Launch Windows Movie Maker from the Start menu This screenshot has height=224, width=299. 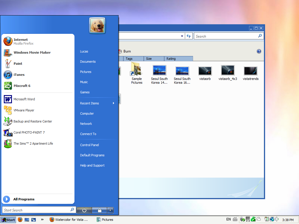[38, 52]
